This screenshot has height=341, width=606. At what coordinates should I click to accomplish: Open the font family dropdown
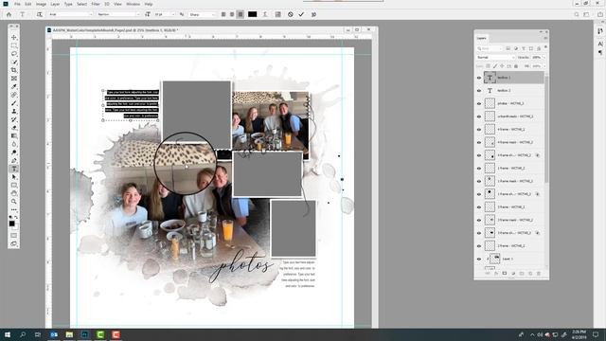pos(71,14)
